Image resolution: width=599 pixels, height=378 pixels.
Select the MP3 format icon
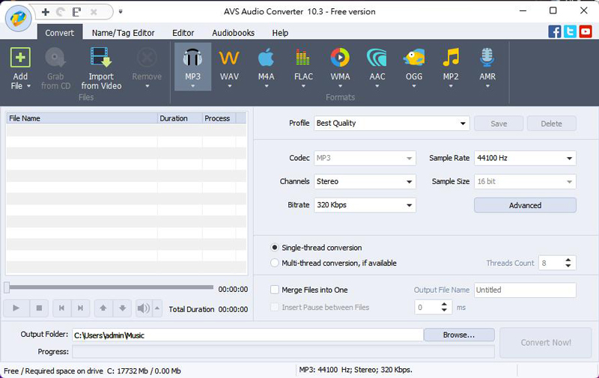pyautogui.click(x=192, y=58)
